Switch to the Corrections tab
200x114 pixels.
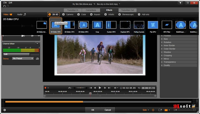tap(91, 10)
